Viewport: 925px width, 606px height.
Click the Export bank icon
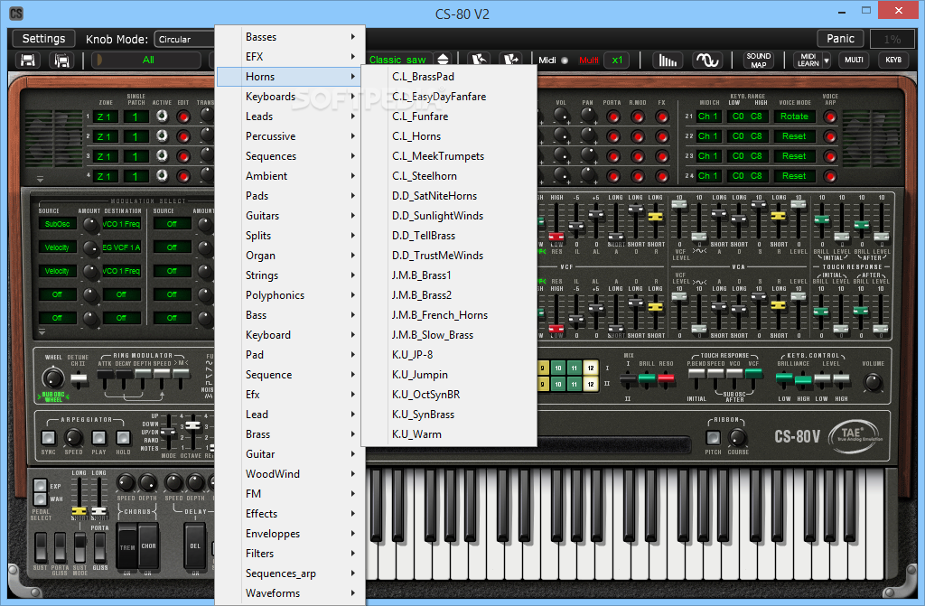click(x=511, y=60)
